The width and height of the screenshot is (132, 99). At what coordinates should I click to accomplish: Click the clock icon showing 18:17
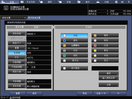[2, 97]
